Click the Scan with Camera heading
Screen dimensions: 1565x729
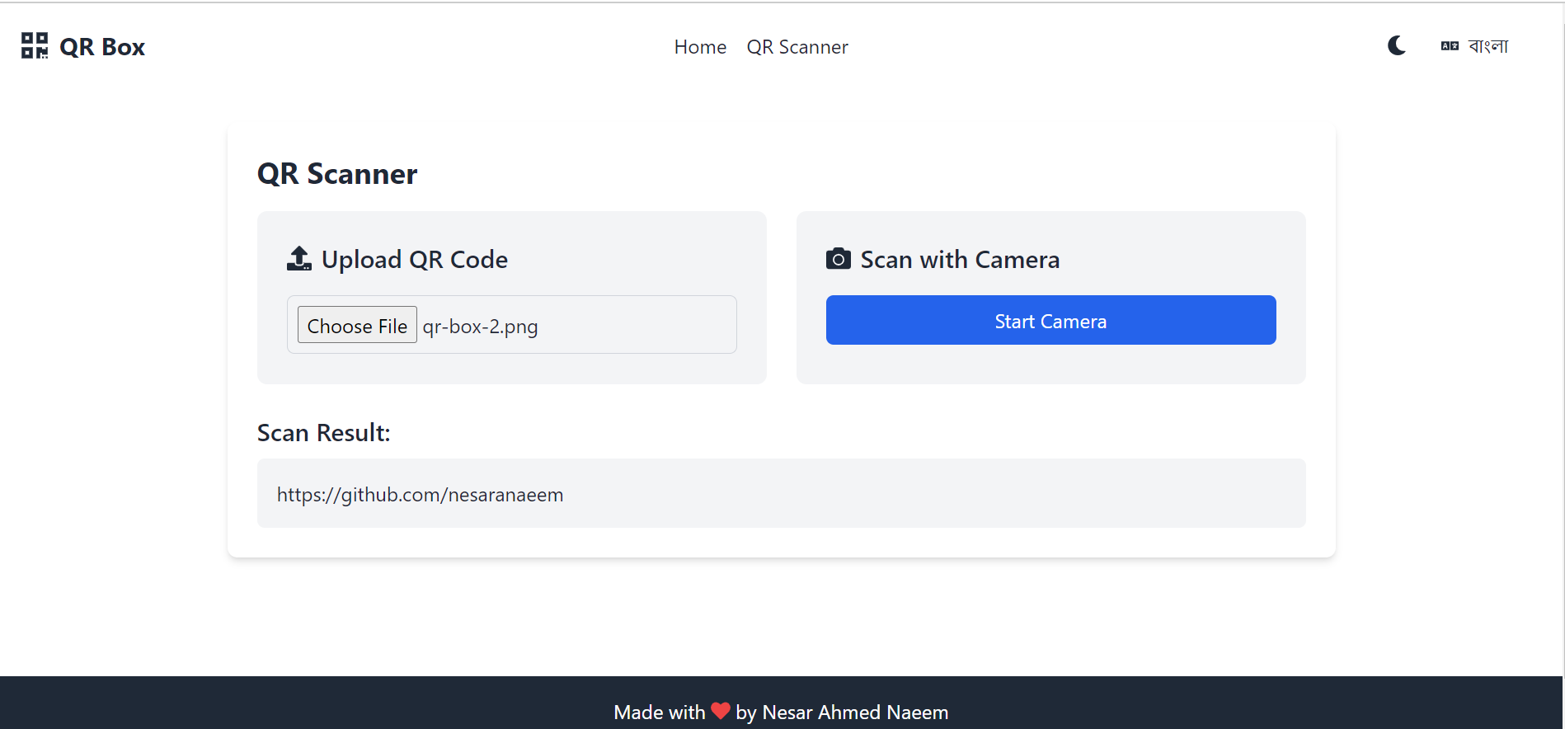pyautogui.click(x=960, y=260)
